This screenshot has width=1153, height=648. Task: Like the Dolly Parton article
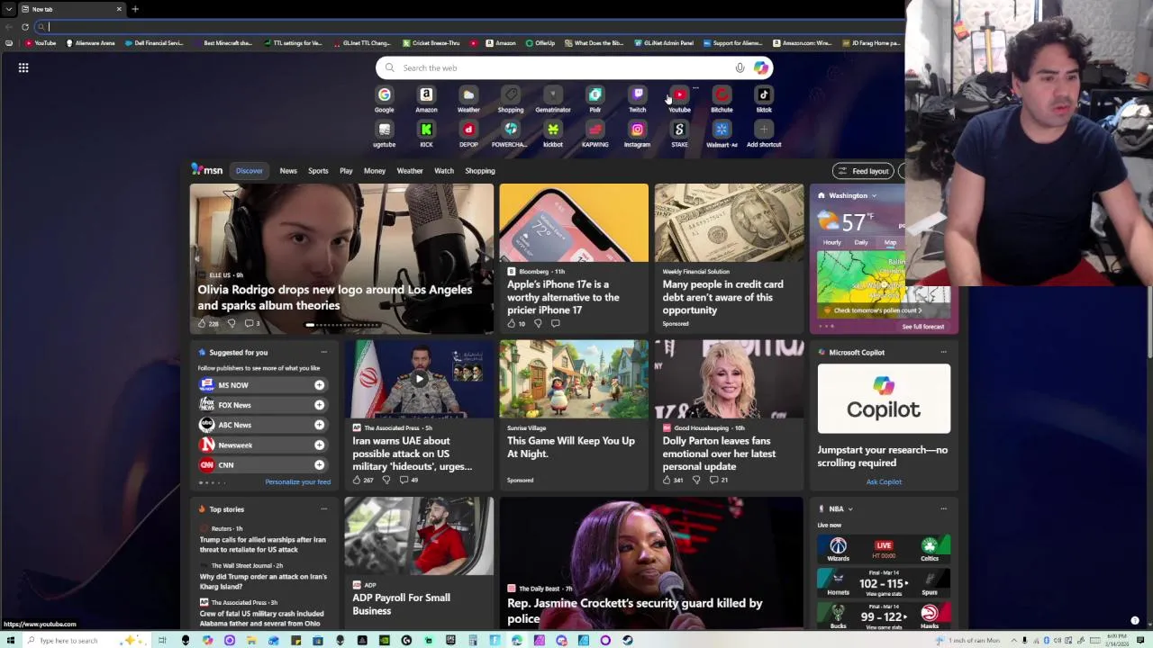pyautogui.click(x=667, y=480)
